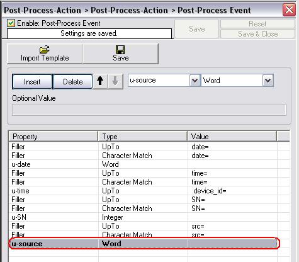Click the floppy disk Save icon
This screenshot has height=262, width=299.
coord(120,50)
